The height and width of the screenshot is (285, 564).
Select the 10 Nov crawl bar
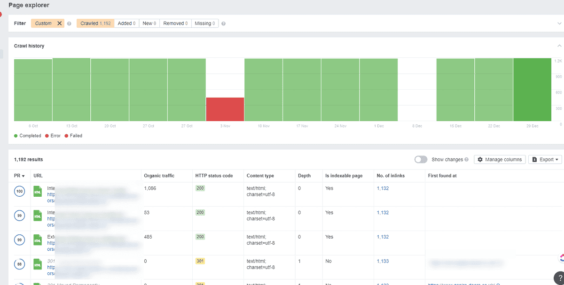[264, 90]
